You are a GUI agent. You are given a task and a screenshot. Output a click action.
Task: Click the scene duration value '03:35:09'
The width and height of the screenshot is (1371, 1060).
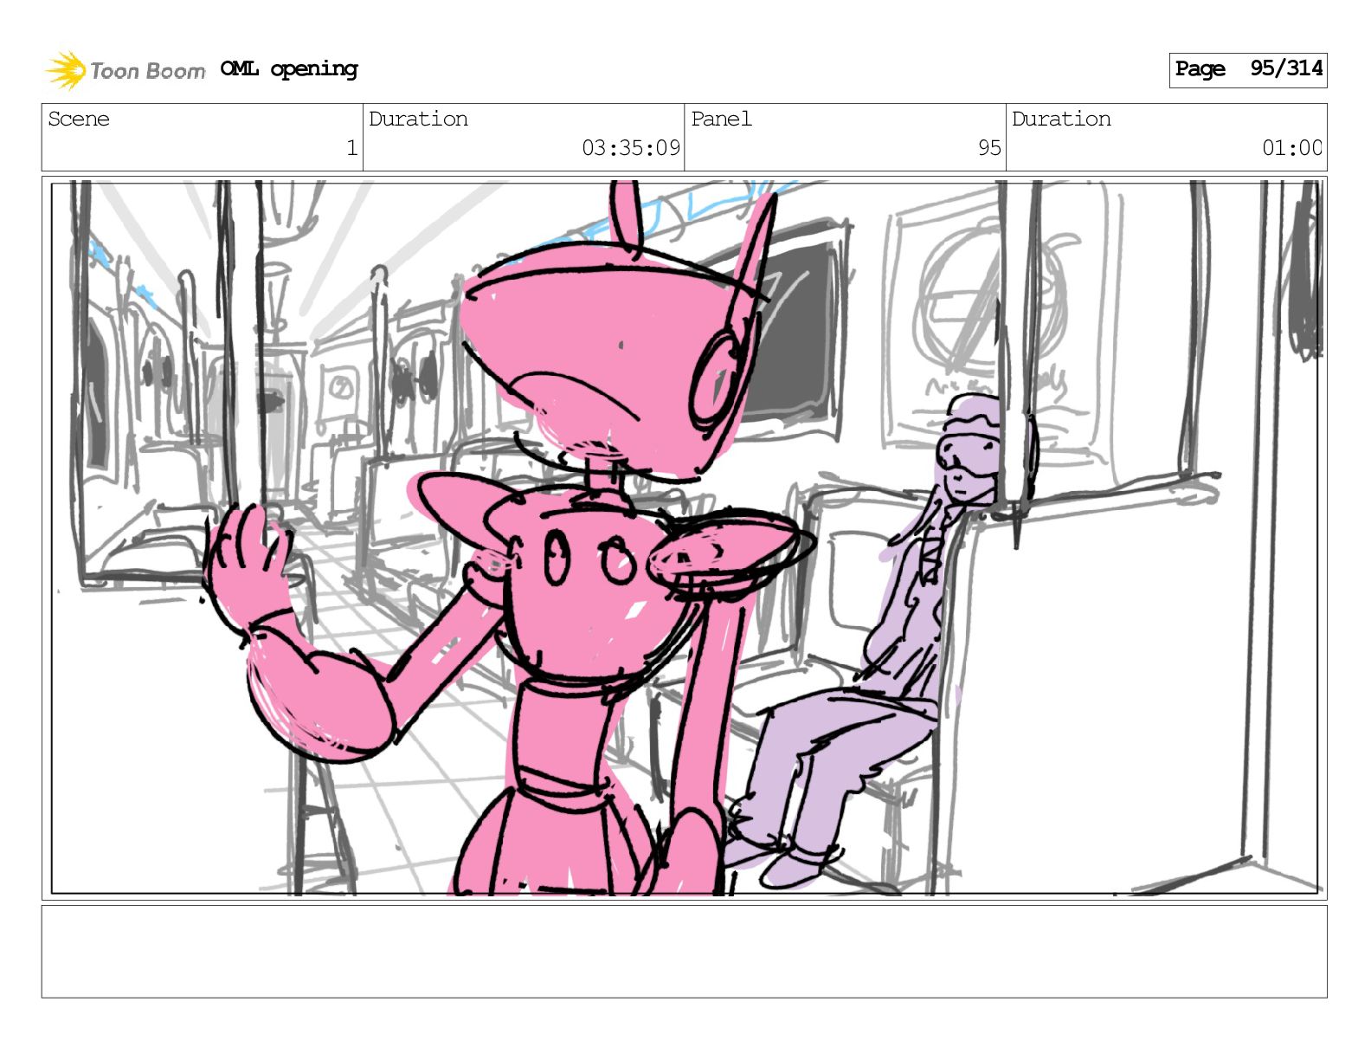coord(631,148)
